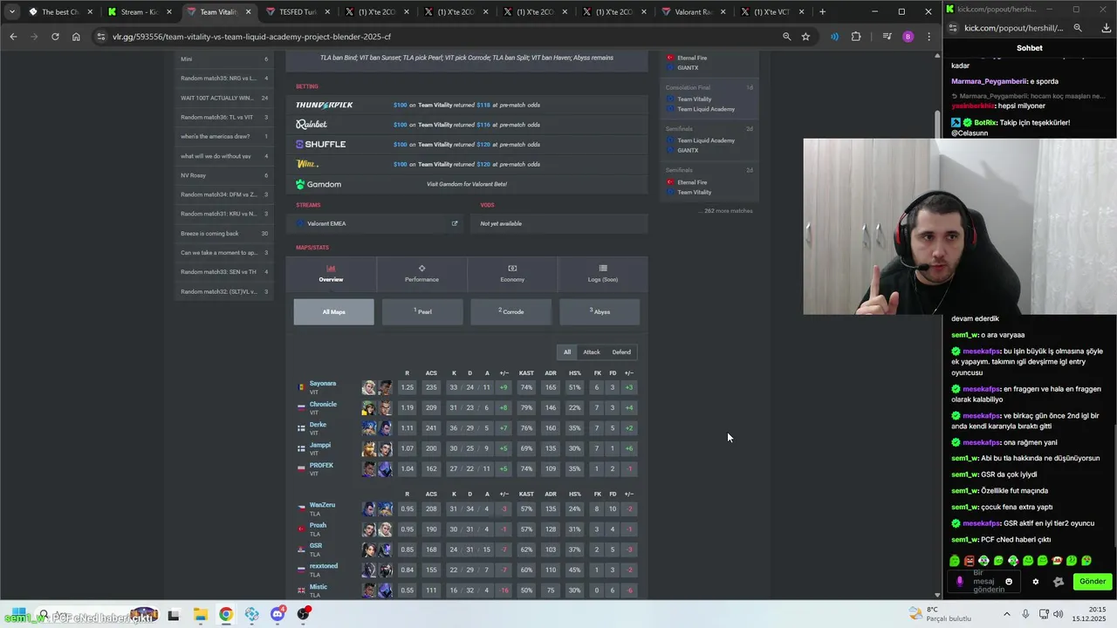1117x628 pixels.
Task: Click the purple microphone icon in chat input
Action: tap(960, 582)
